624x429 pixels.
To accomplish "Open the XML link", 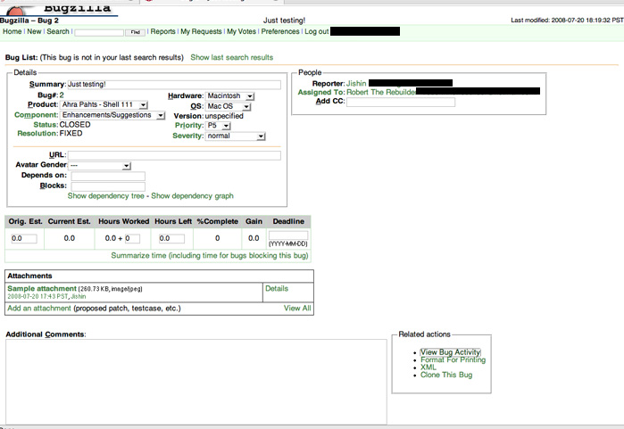I will 428,367.
